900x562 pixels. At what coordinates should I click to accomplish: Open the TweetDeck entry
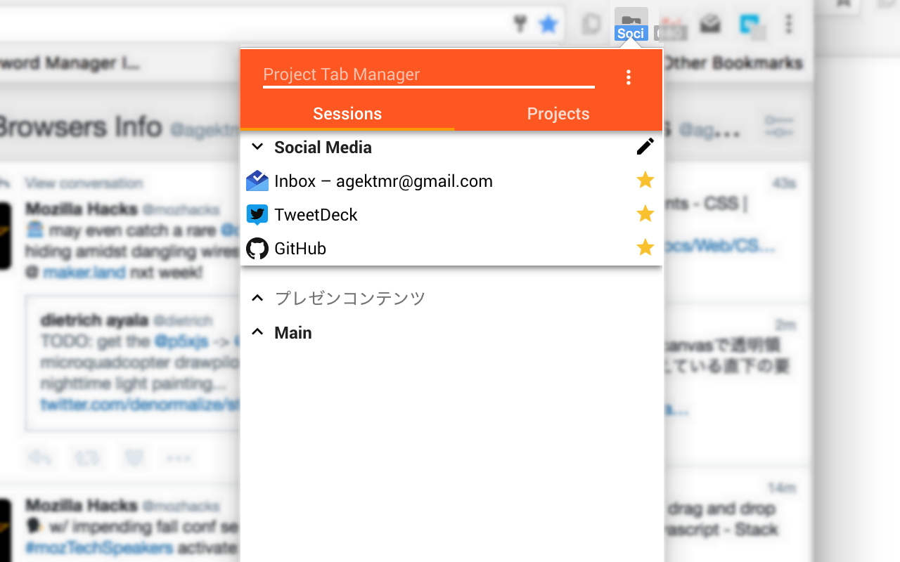click(x=451, y=215)
